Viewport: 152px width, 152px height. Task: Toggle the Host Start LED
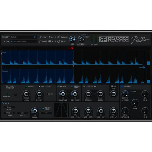(x=39, y=87)
